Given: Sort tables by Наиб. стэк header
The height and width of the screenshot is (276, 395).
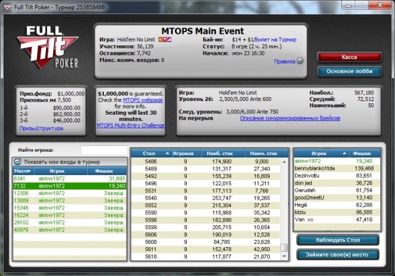Looking at the screenshot, I should 223,154.
